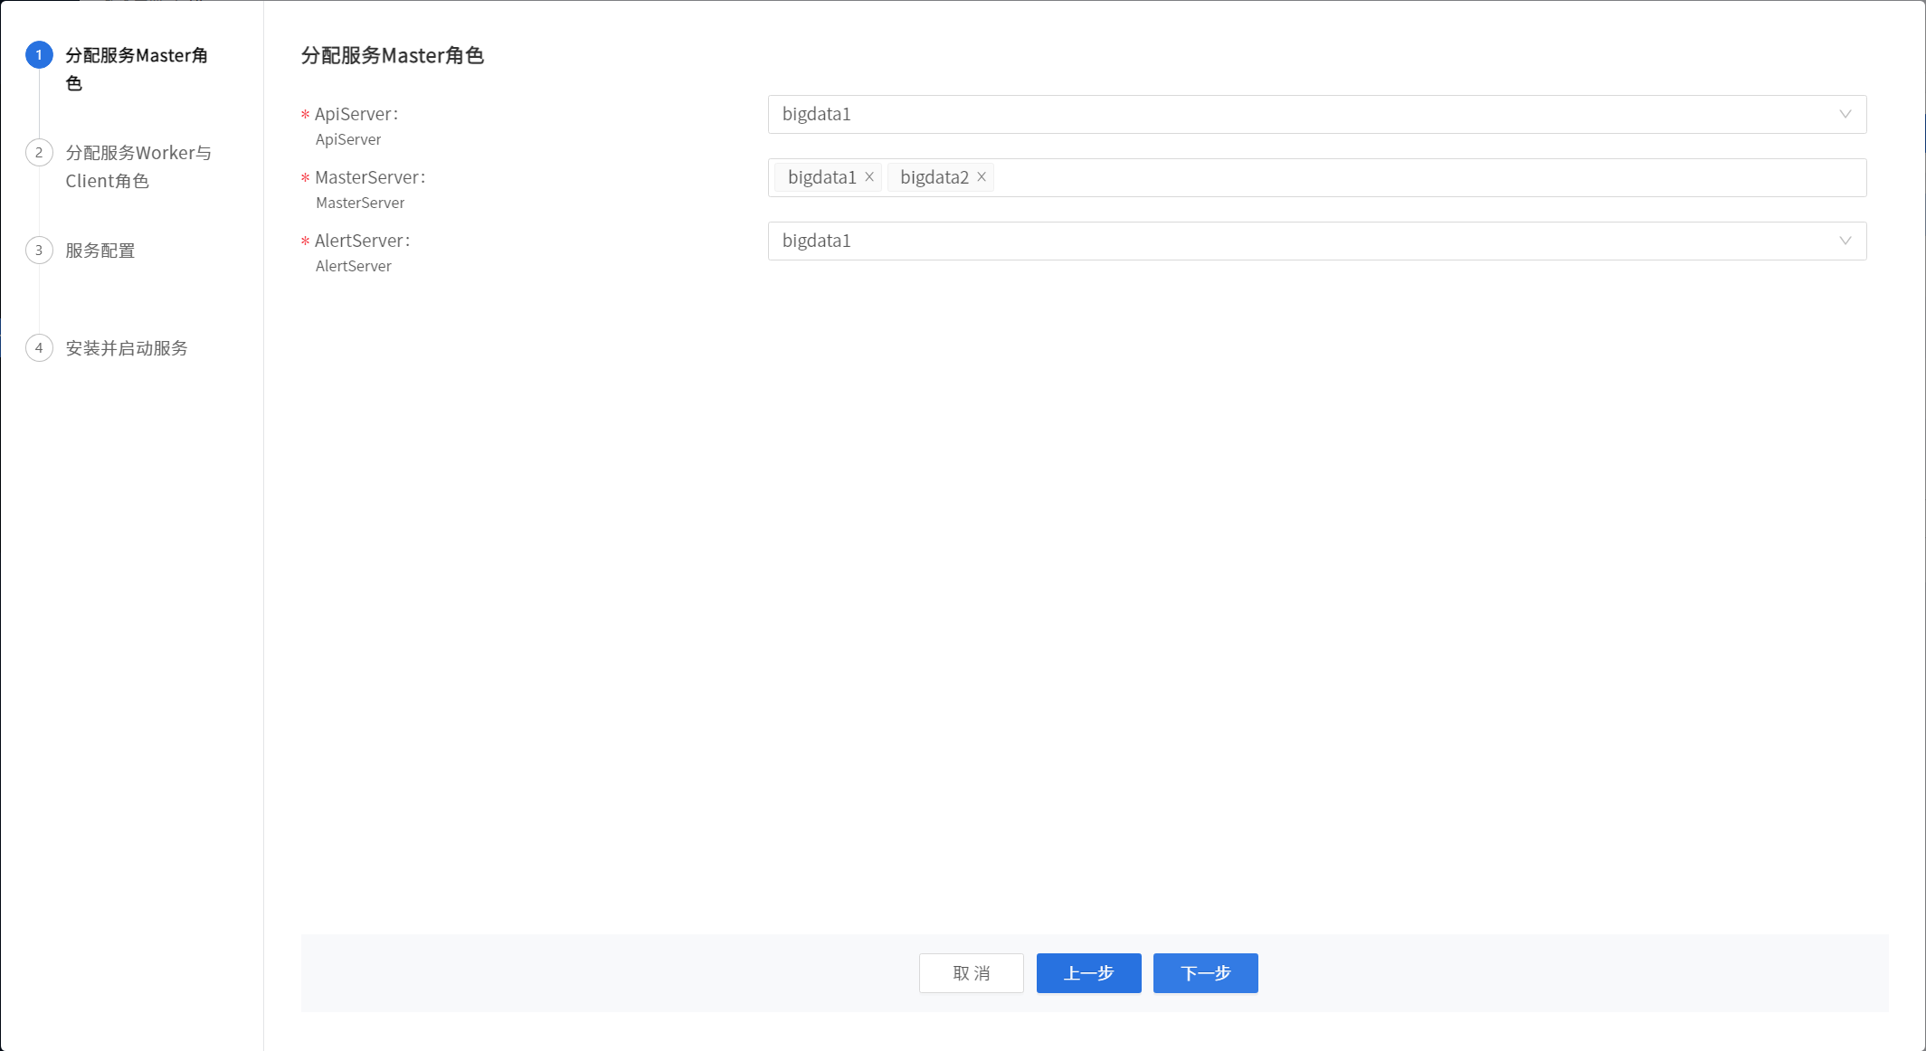Proceed with 下一步 button
This screenshot has height=1051, width=1926.
1205,973
